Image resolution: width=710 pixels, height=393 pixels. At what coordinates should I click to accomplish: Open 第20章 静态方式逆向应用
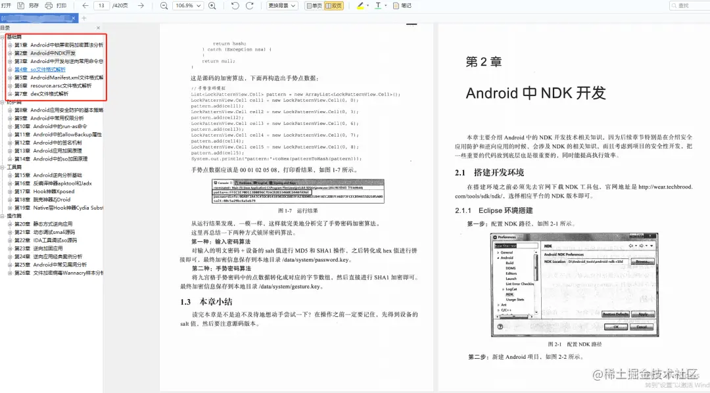[43, 224]
